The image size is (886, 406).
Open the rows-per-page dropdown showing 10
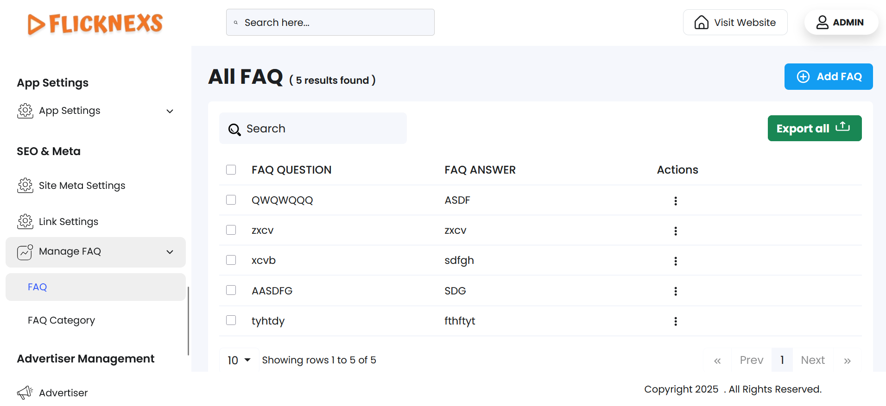tap(239, 360)
